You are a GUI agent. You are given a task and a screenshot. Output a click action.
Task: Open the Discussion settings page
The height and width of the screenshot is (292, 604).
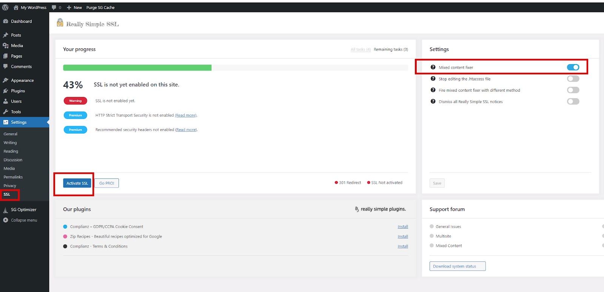click(13, 160)
